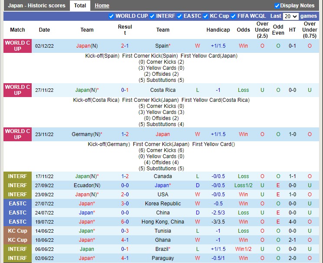Click the Hong Kong, China team name
Image resolution: width=323 pixels, height=263 pixels.
(x=163, y=222)
